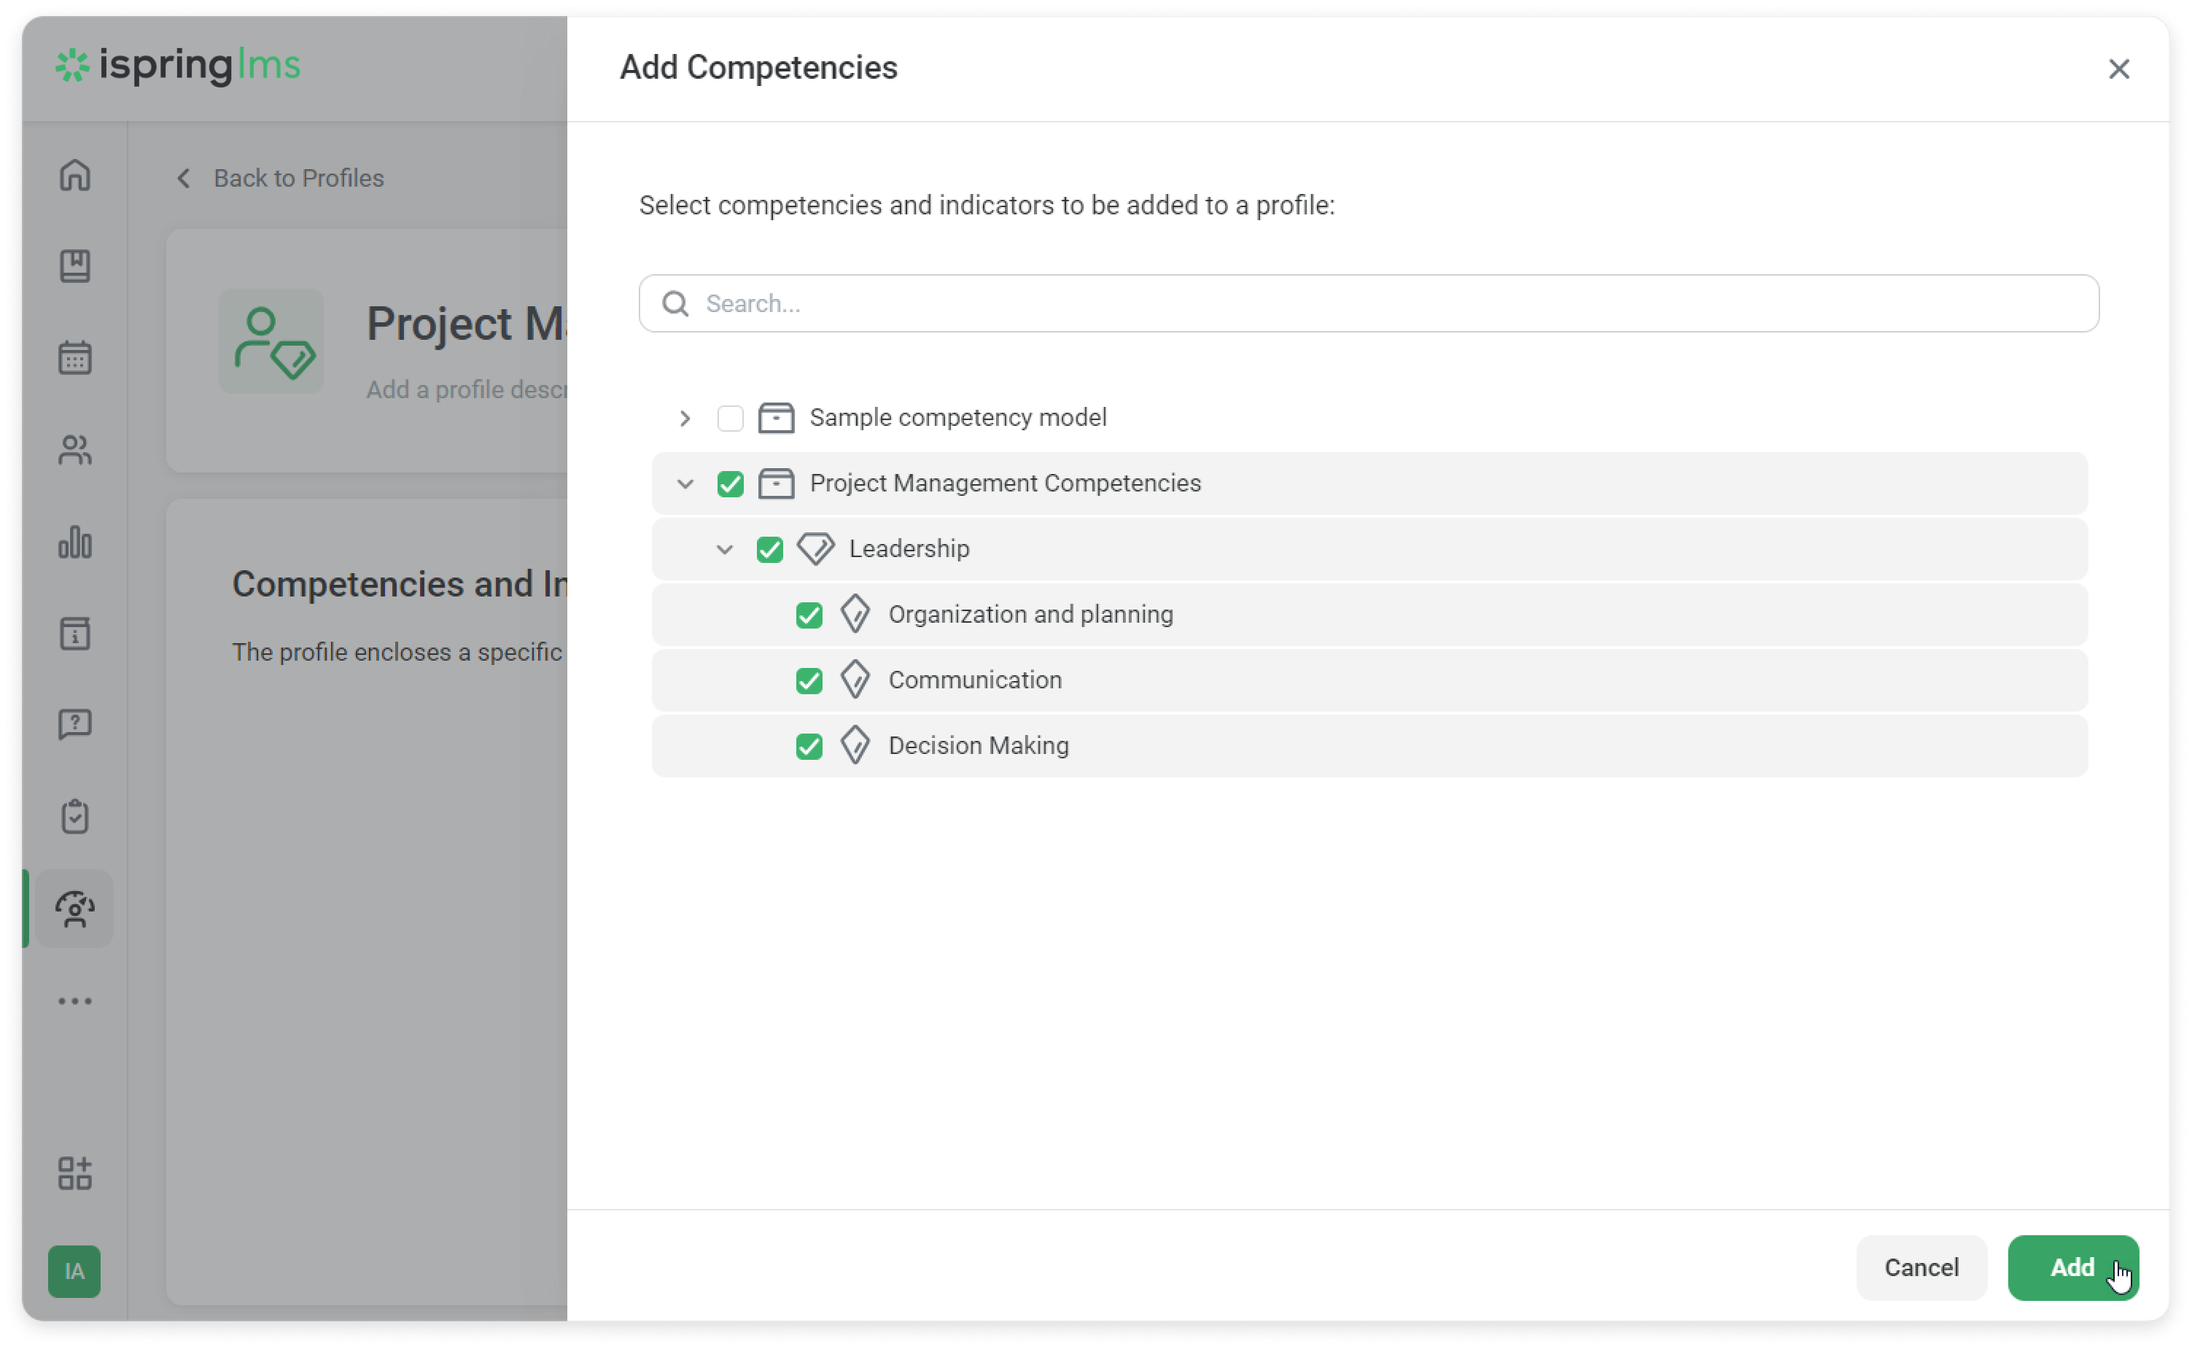Open the Home icon in sidebar
Image resolution: width=2192 pixels, height=1349 pixels.
pyautogui.click(x=75, y=175)
